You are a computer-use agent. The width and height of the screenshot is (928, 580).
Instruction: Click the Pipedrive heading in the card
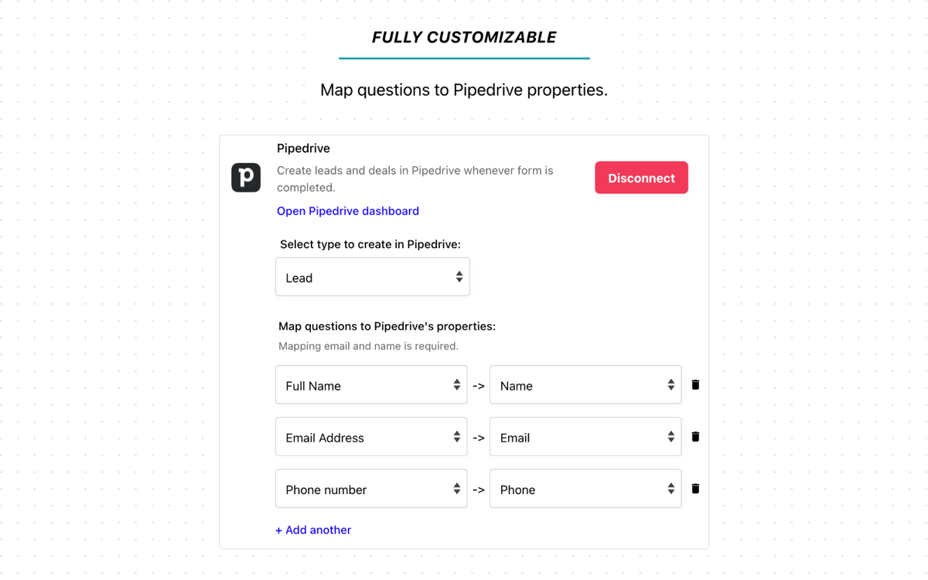point(302,148)
